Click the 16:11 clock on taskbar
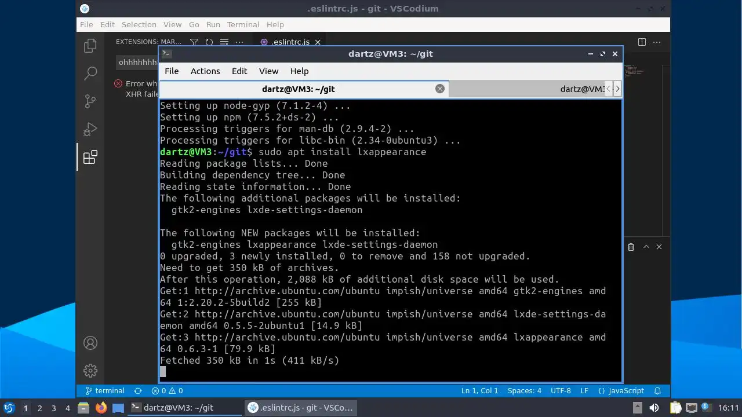Viewport: 742px width, 417px height. tap(729, 408)
